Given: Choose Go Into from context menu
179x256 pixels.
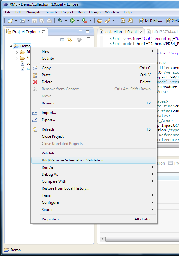Looking at the screenshot, I should [94, 58].
